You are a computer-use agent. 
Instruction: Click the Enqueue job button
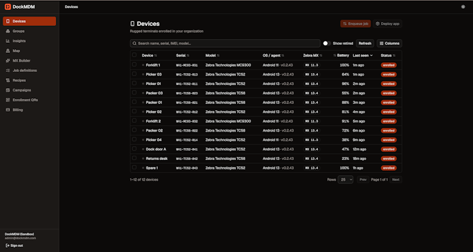click(356, 24)
